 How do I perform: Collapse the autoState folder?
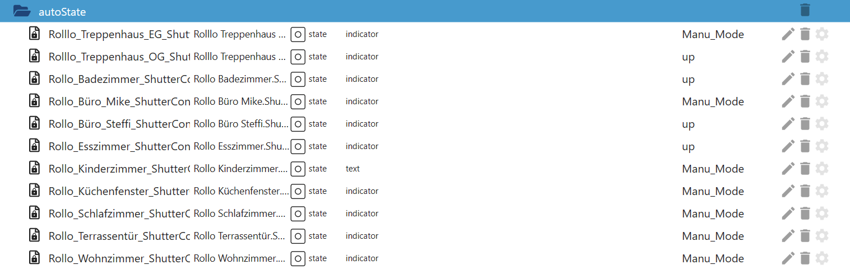point(22,11)
